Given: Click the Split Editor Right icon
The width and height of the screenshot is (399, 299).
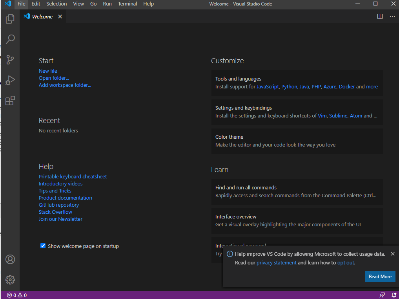Looking at the screenshot, I should click(x=380, y=17).
